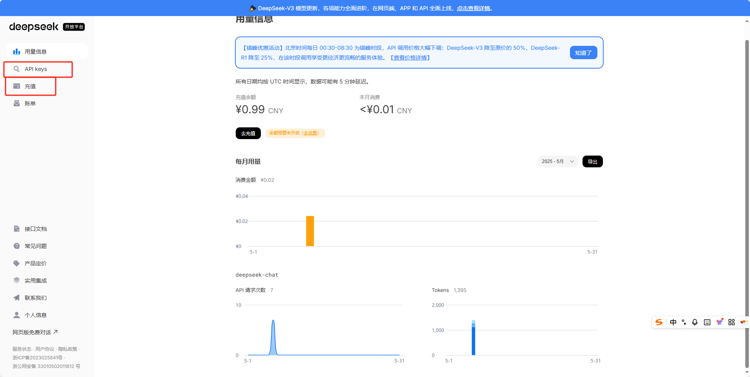Click the 知道了 button in the notice
The height and width of the screenshot is (377, 750).
tap(583, 53)
